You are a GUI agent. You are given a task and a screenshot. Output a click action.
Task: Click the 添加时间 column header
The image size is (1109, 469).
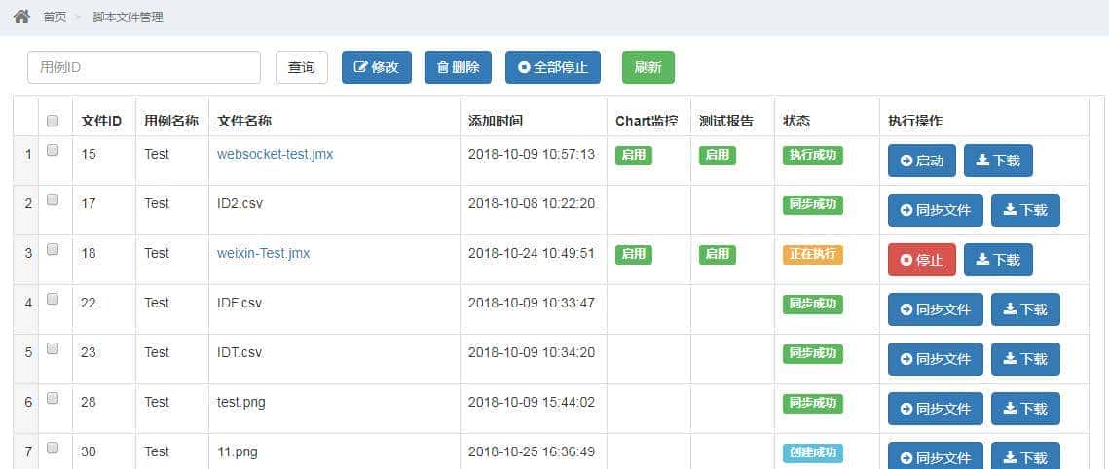coord(495,121)
